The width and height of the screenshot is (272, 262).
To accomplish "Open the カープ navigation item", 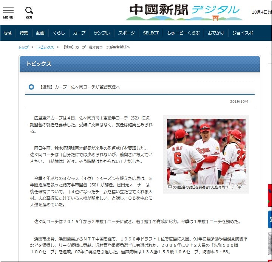I will (x=79, y=33).
